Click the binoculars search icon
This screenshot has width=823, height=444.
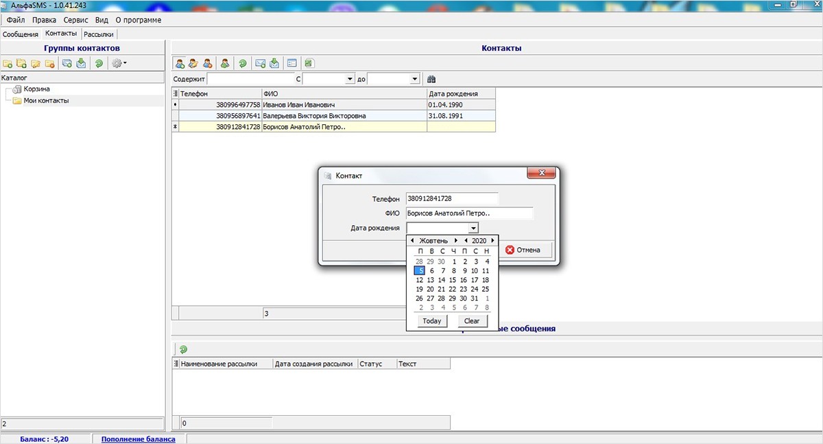coord(431,80)
